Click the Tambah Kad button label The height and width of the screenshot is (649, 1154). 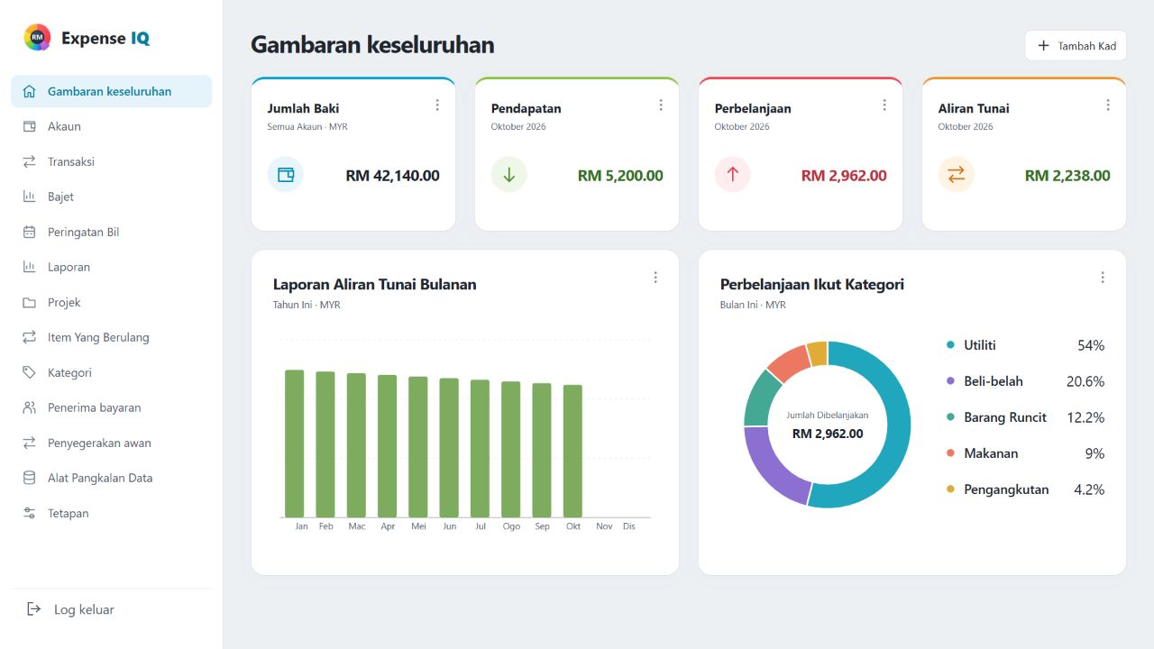(1087, 46)
